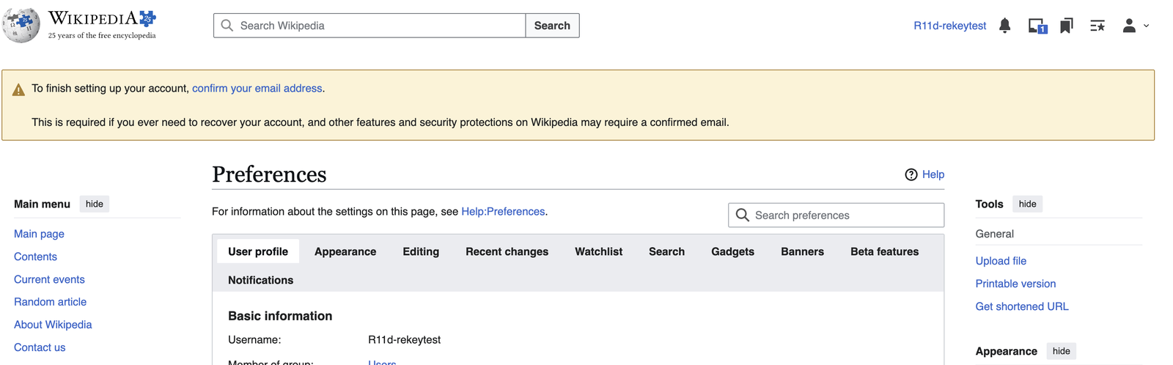Image resolution: width=1173 pixels, height=365 pixels.
Task: Click confirm your email address link
Action: (x=257, y=88)
